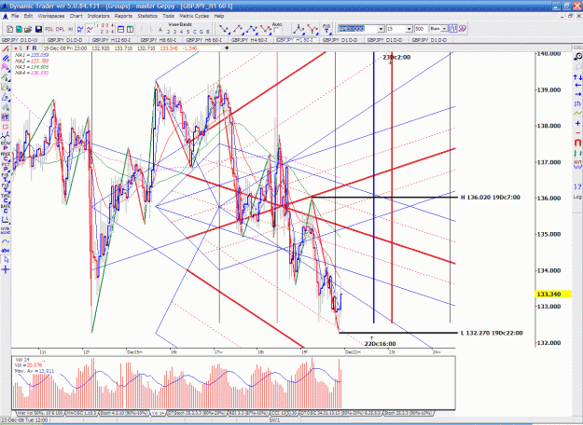Select Wave Bands option A

[x=160, y=31]
